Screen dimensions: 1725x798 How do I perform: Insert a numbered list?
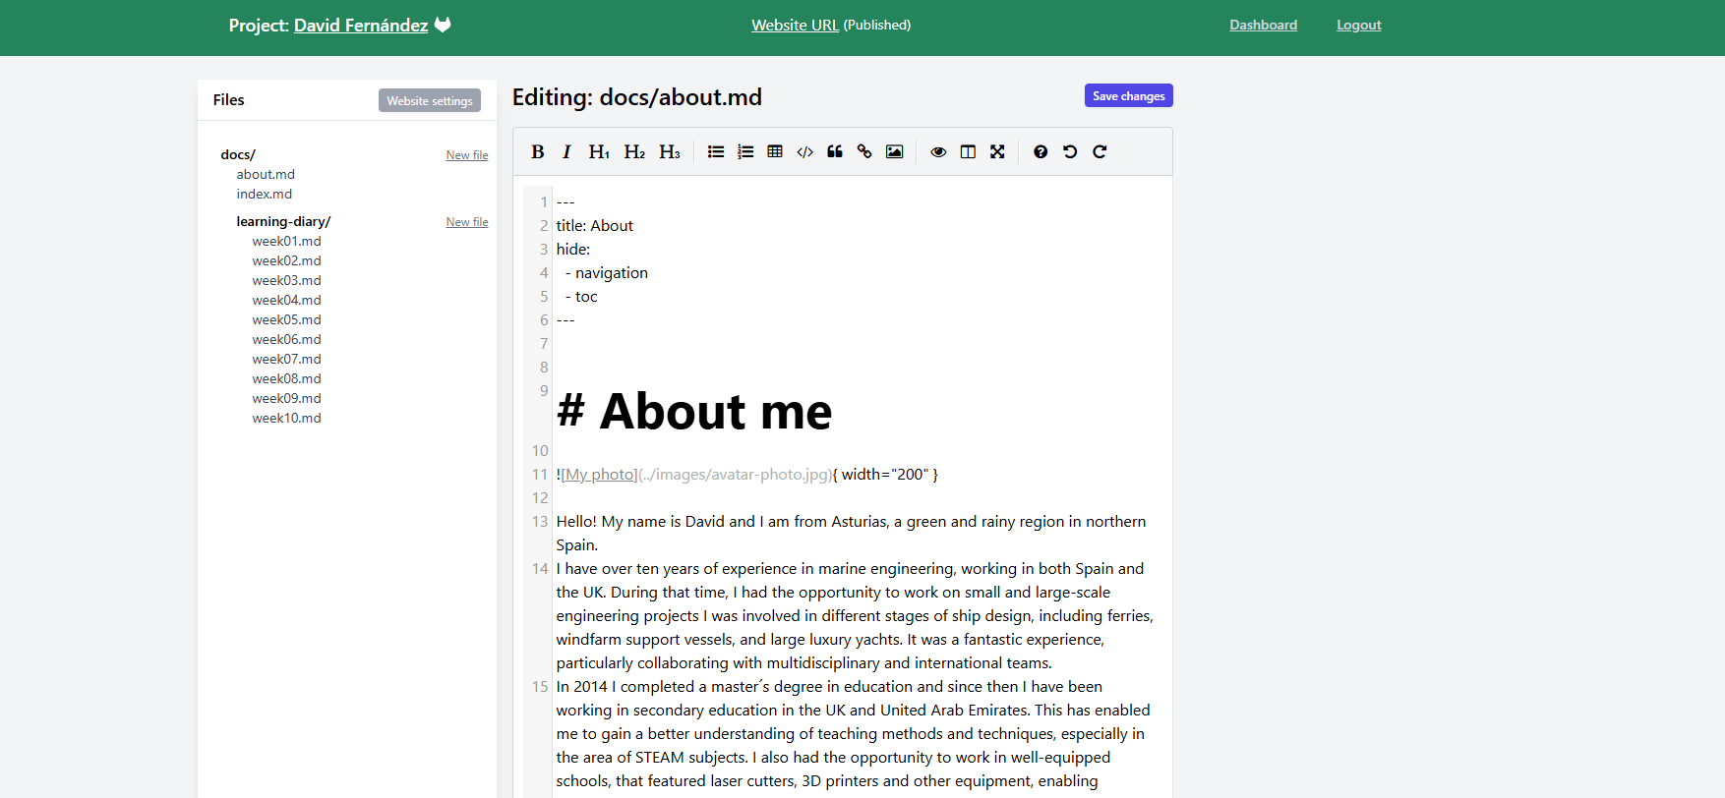tap(745, 151)
